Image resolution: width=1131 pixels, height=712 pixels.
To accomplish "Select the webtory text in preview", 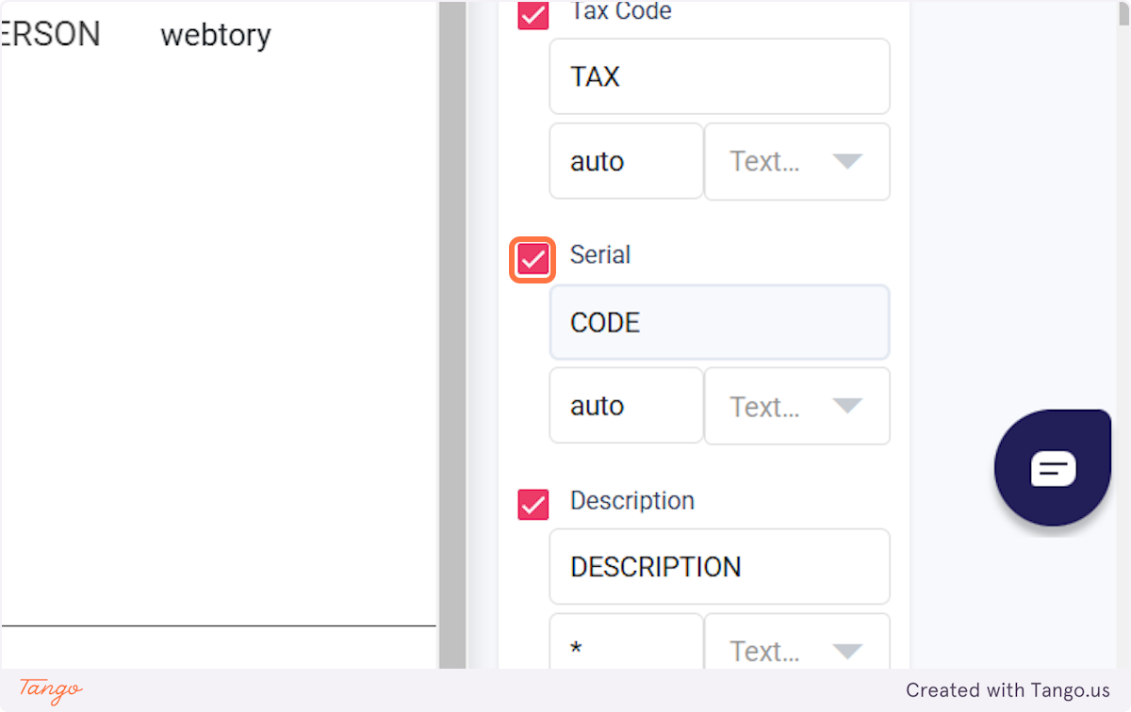I will 216,35.
